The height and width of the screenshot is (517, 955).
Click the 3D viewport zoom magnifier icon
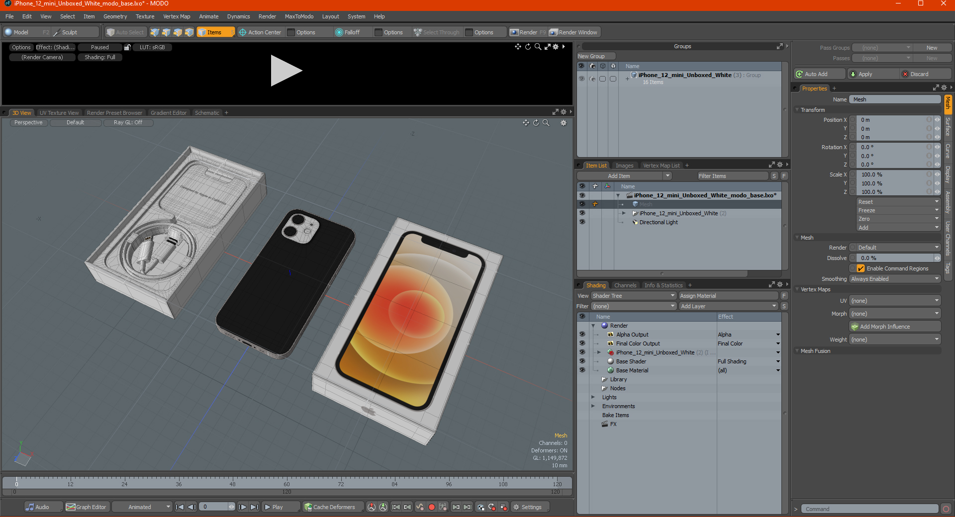546,123
